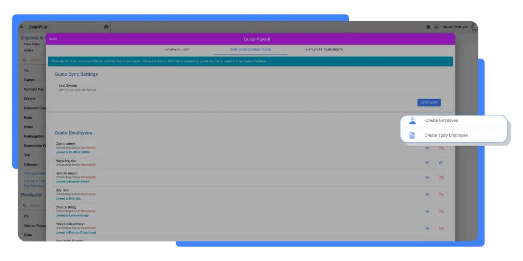The image size is (523, 261).
Task: Open the Linked to Hannah Arendt link
Action: 73,182
